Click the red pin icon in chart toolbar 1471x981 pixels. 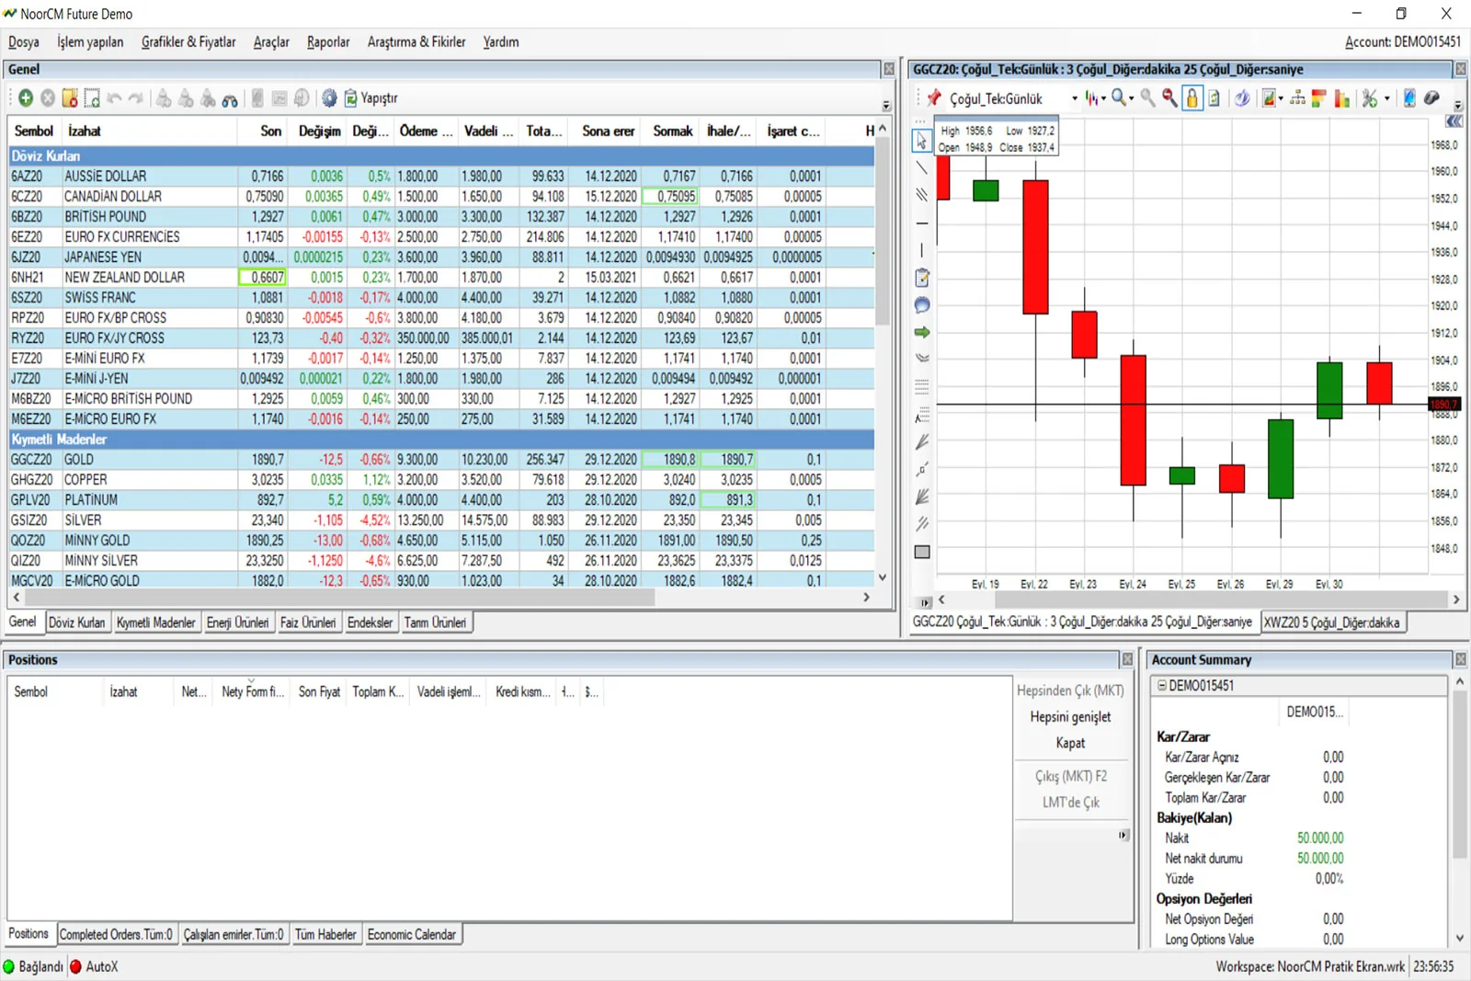(934, 98)
